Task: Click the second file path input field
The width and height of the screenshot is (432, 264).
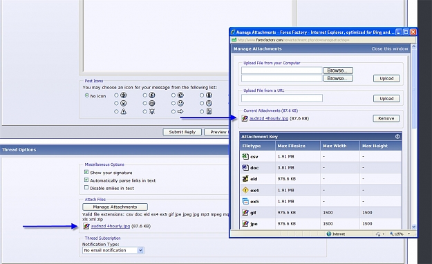Action: [282, 78]
